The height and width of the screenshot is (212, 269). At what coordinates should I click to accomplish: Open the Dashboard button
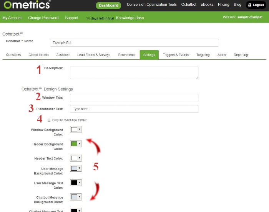(108, 5)
